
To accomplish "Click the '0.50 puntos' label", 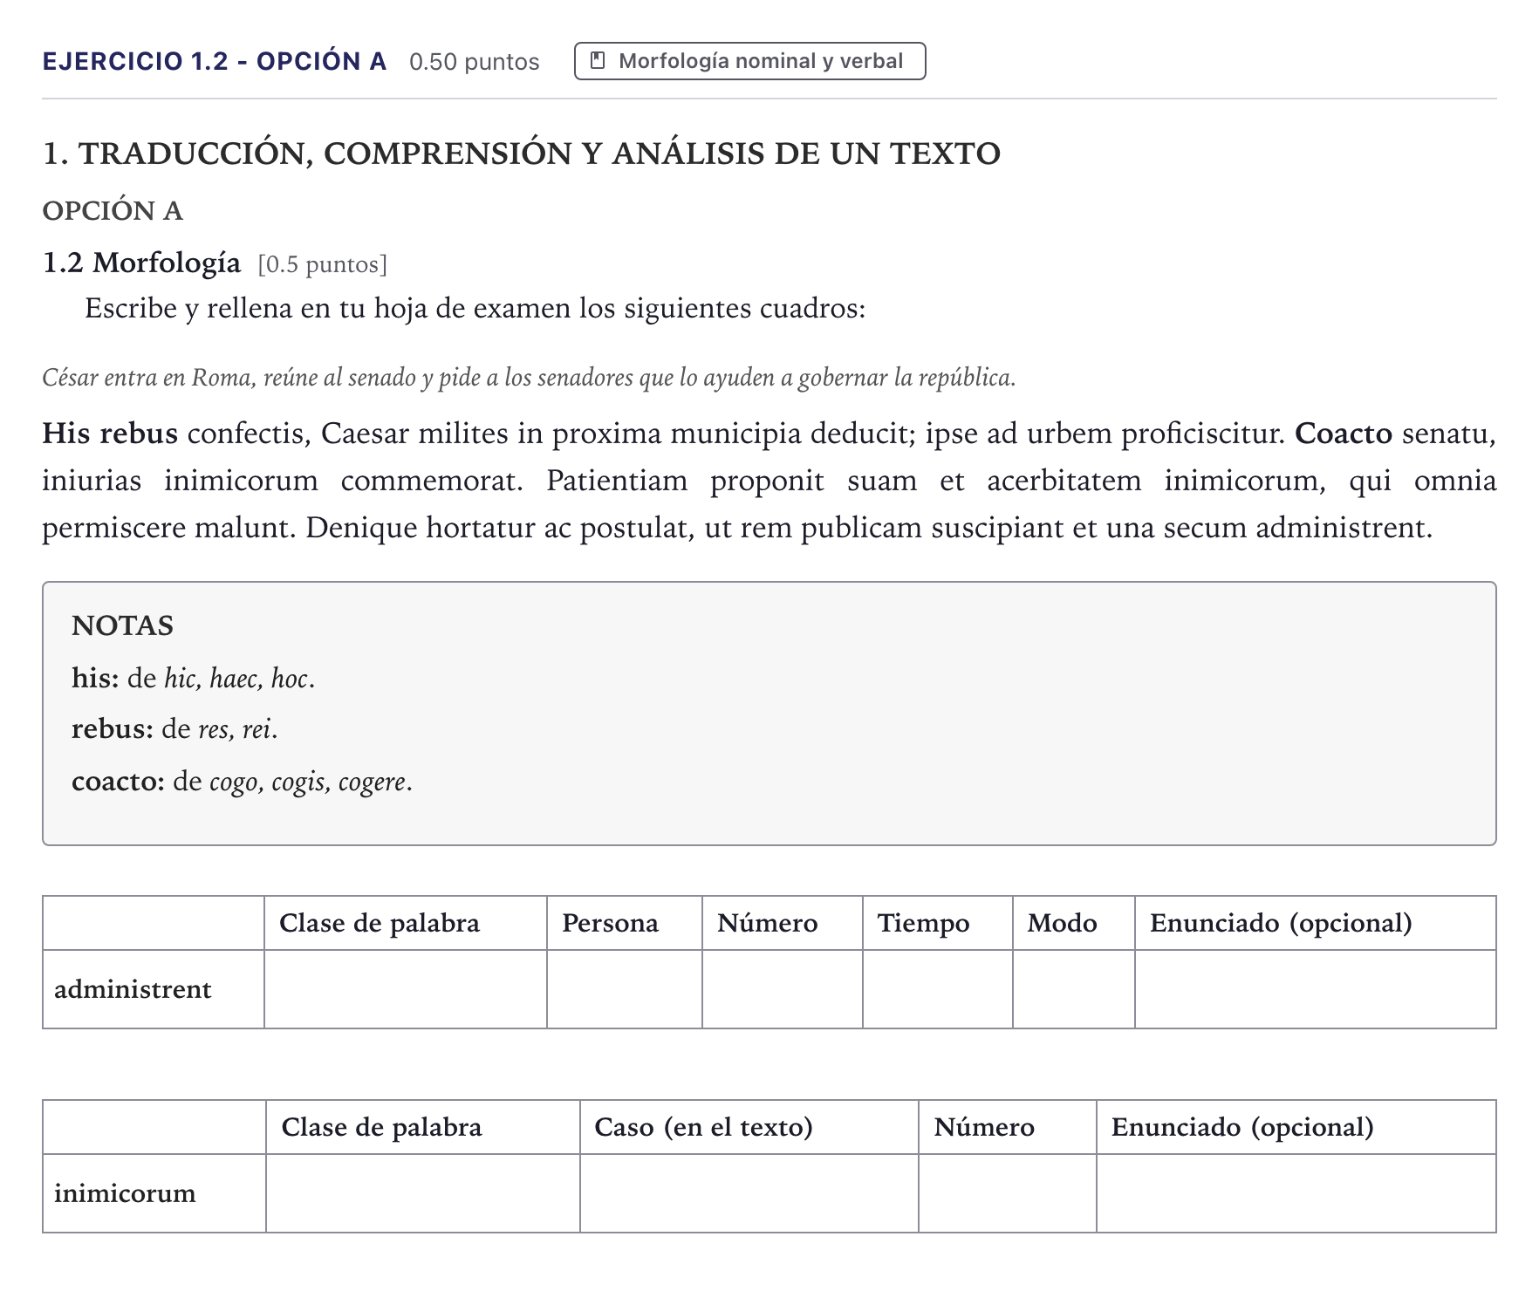I will [x=475, y=62].
